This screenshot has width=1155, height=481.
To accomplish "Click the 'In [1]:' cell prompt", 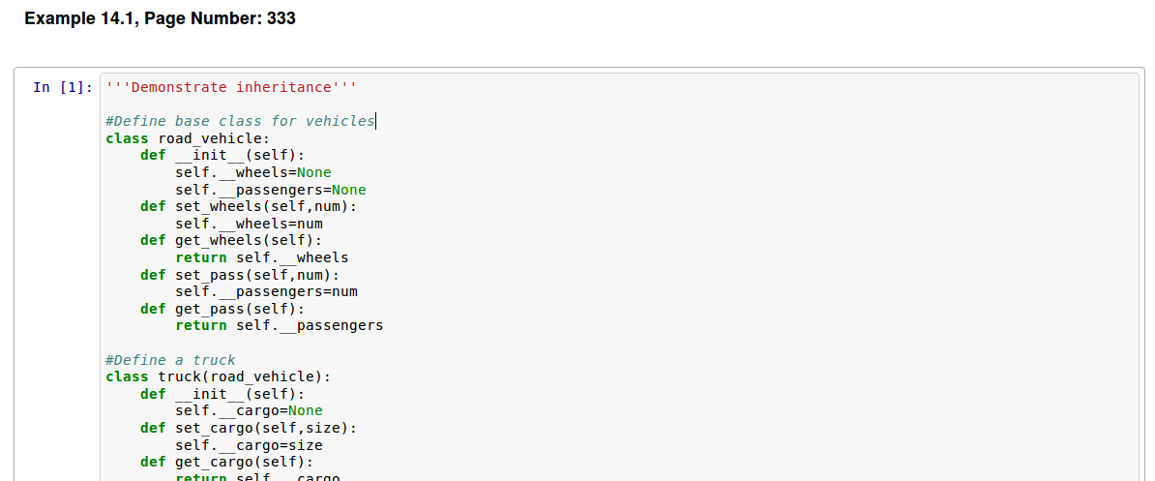I will click(63, 87).
